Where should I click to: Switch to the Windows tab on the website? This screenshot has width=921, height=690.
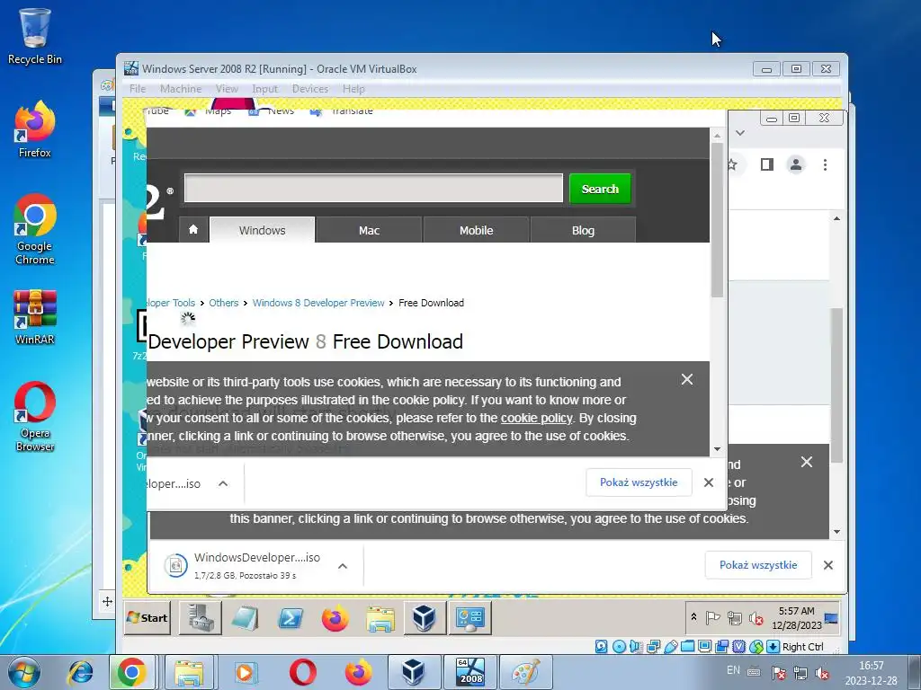click(262, 229)
